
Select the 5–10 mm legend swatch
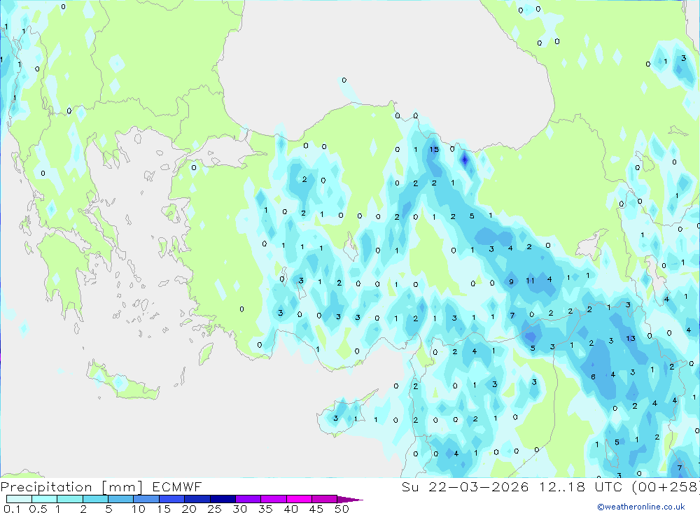pos(120,499)
